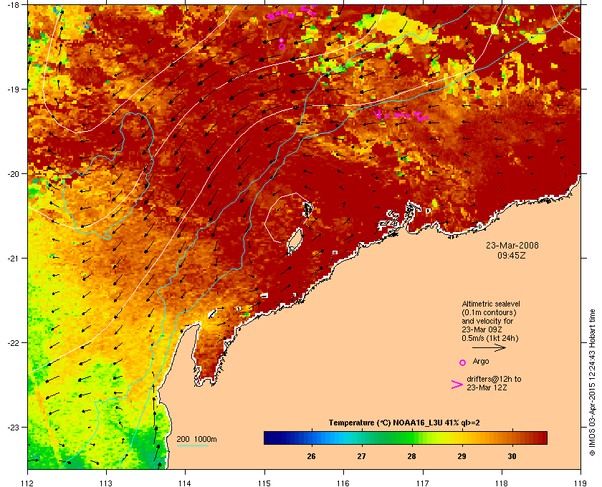
Task: Click the '200 1000m' depth label
Action: (196, 439)
